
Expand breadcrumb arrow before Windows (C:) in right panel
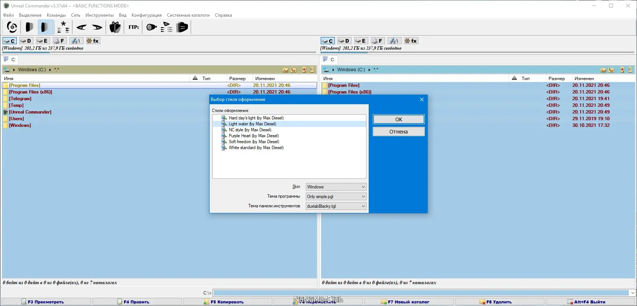point(333,70)
